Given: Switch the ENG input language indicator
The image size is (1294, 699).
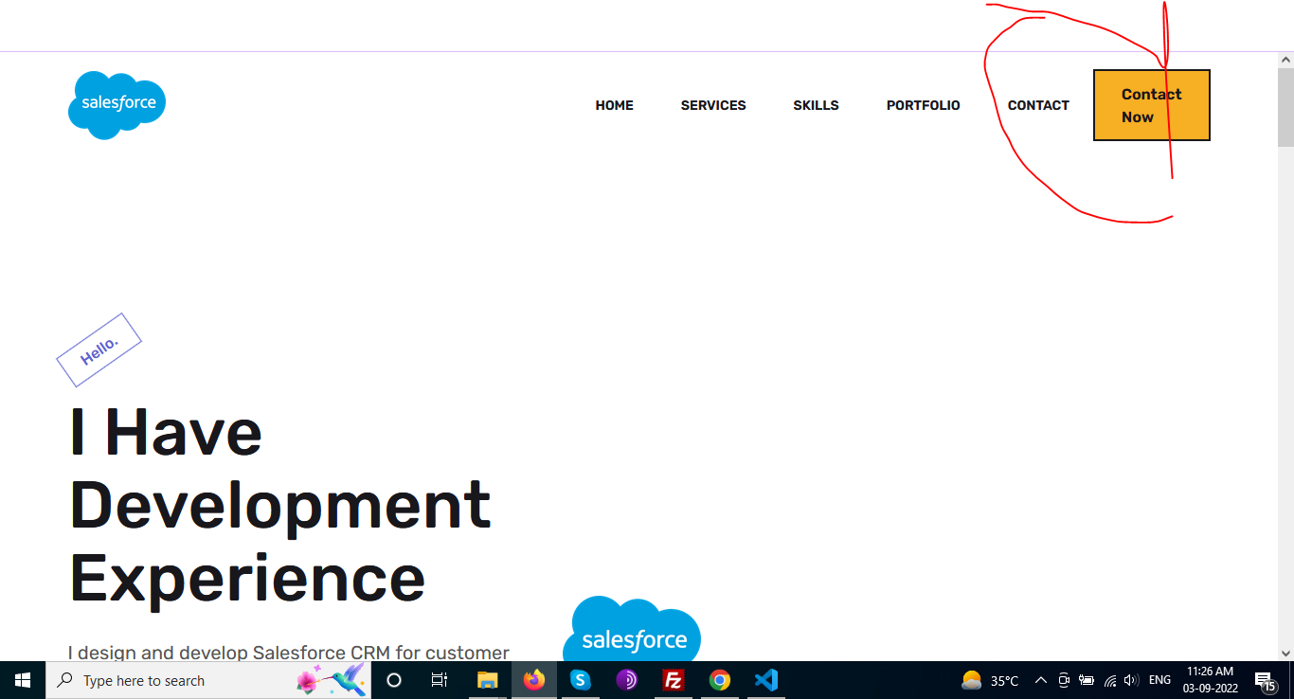Looking at the screenshot, I should pos(1159,680).
